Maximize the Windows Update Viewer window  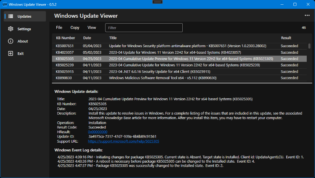click(295, 4)
